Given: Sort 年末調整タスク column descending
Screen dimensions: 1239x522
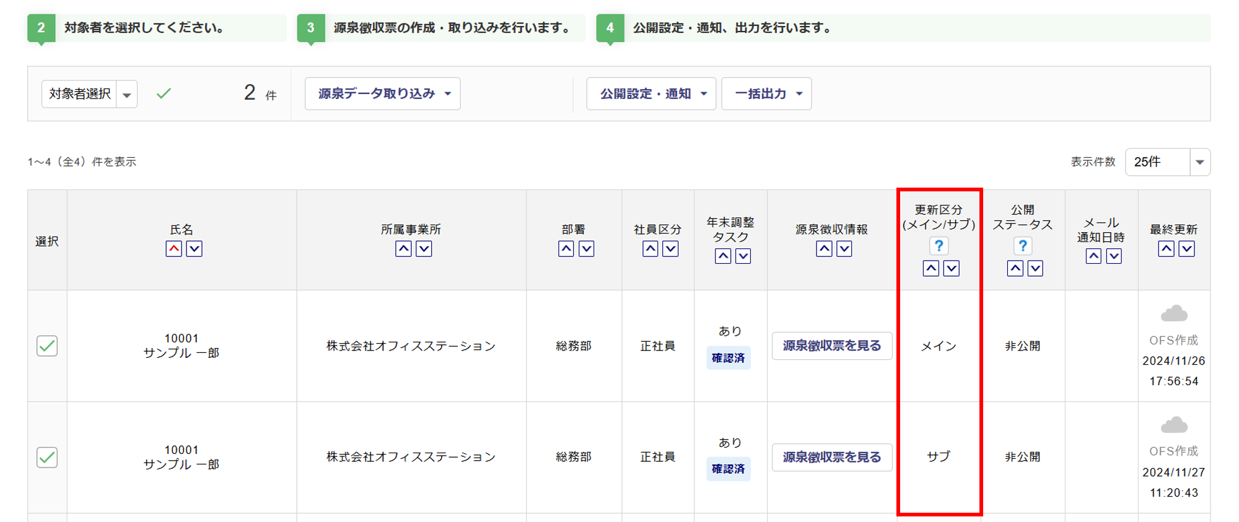Looking at the screenshot, I should (x=743, y=256).
